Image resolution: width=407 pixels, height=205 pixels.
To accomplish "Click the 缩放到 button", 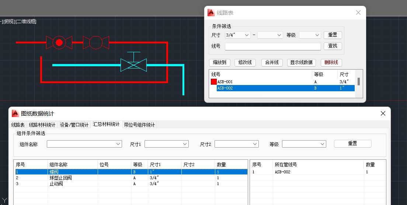I will point(220,63).
